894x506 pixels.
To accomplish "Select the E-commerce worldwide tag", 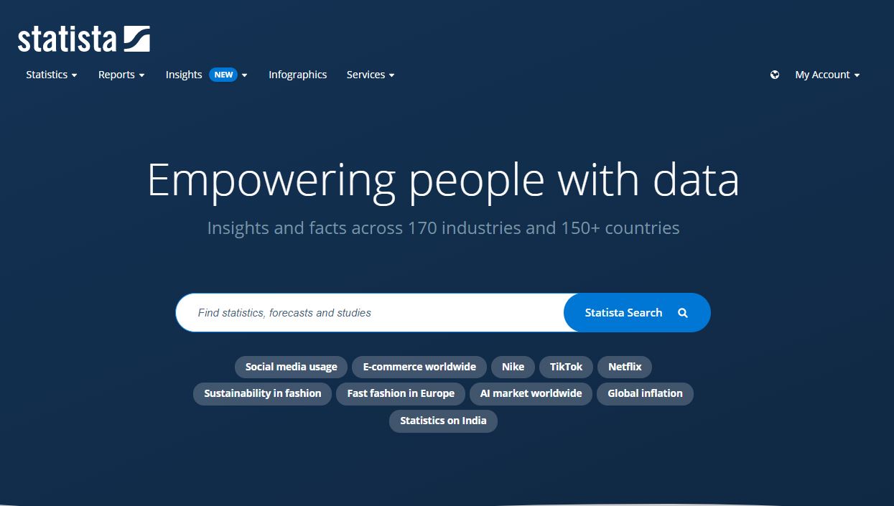I will (419, 367).
